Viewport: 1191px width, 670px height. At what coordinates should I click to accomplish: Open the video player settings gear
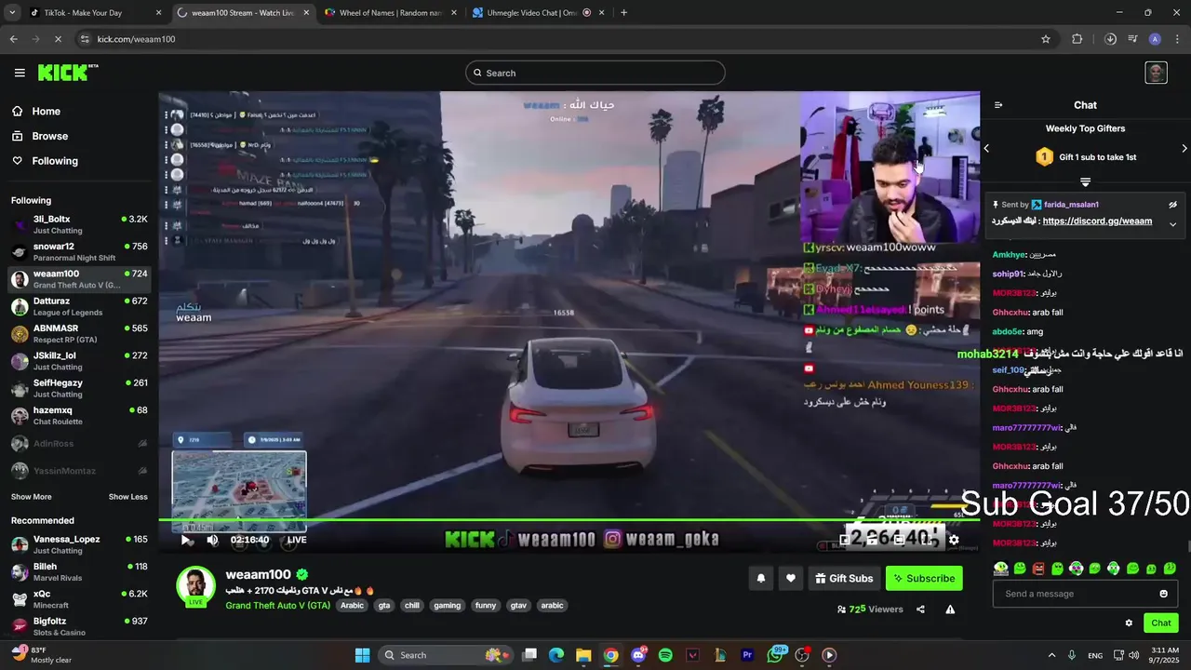point(954,540)
